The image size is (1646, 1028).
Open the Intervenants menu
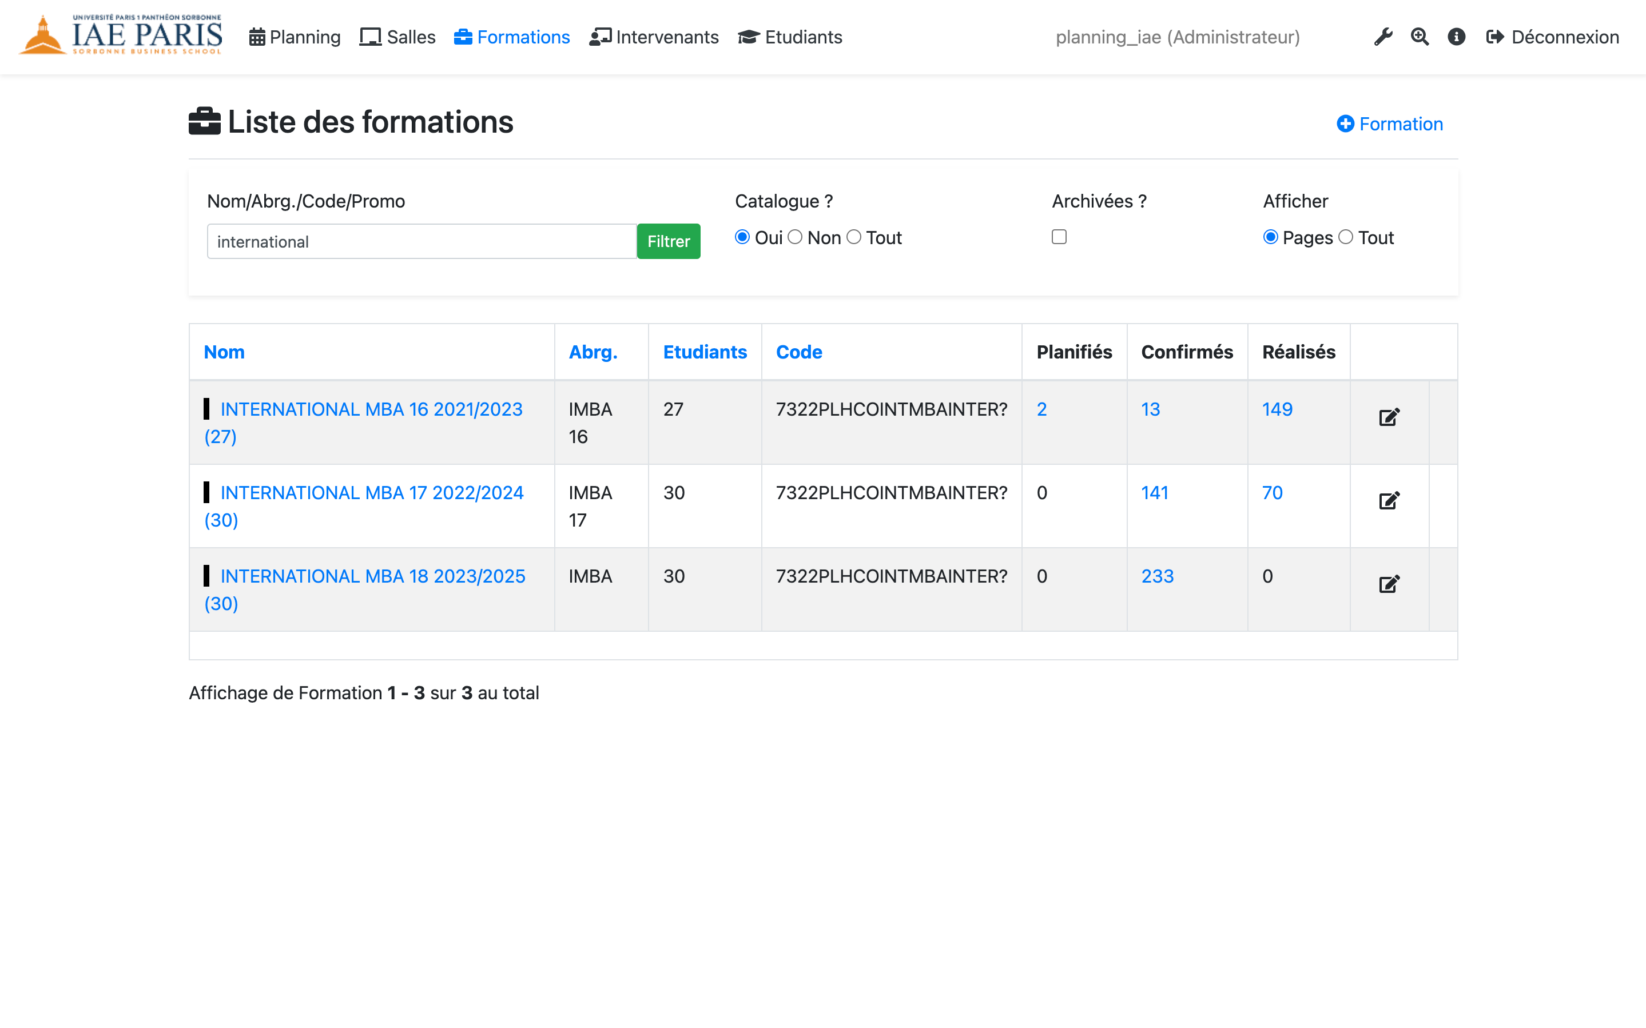(x=654, y=37)
